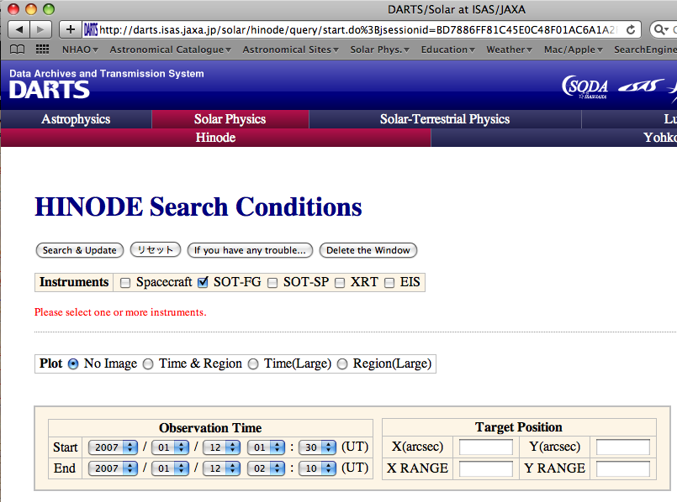This screenshot has width=677, height=502.
Task: Switch to the Astrophysics tab
Action: click(76, 119)
